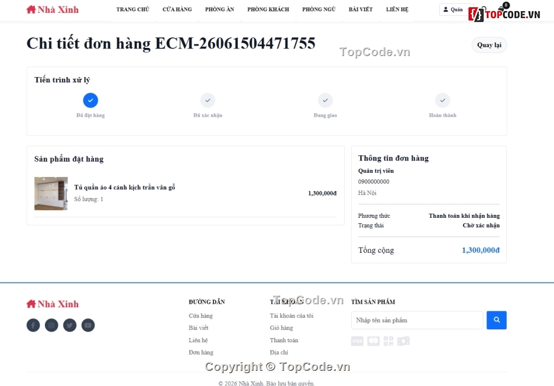
Task: Open the YouTube social icon
Action: tap(88, 325)
